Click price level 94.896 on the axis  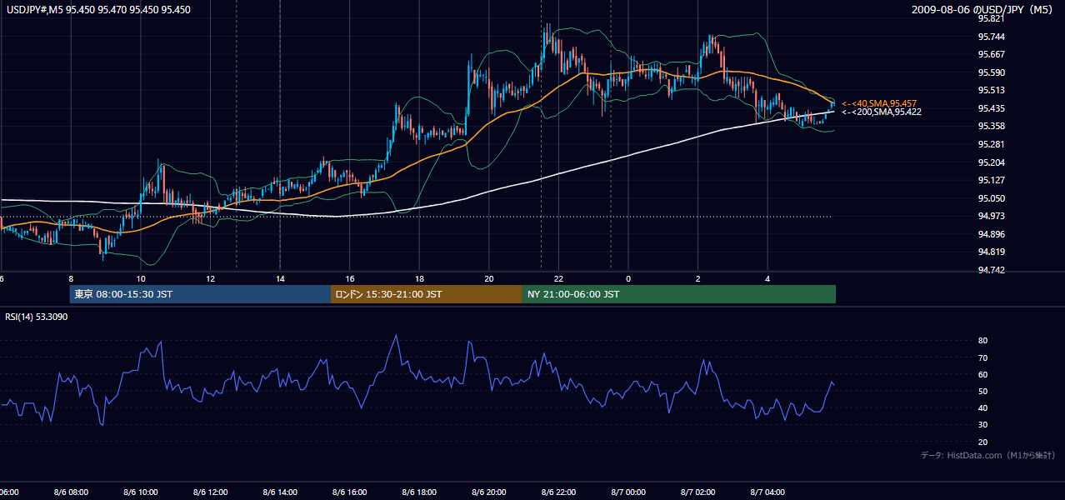(991, 234)
